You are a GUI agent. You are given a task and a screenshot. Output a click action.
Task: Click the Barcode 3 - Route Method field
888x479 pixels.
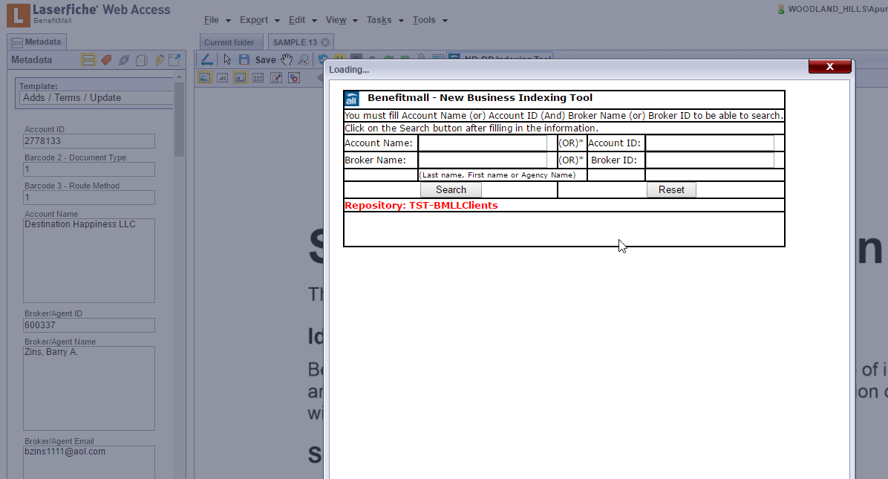[x=89, y=198]
